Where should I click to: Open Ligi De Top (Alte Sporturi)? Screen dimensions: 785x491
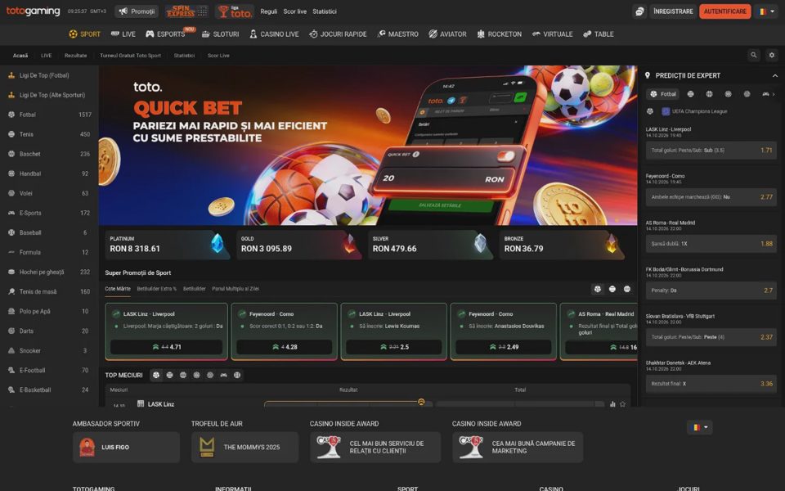[49, 95]
